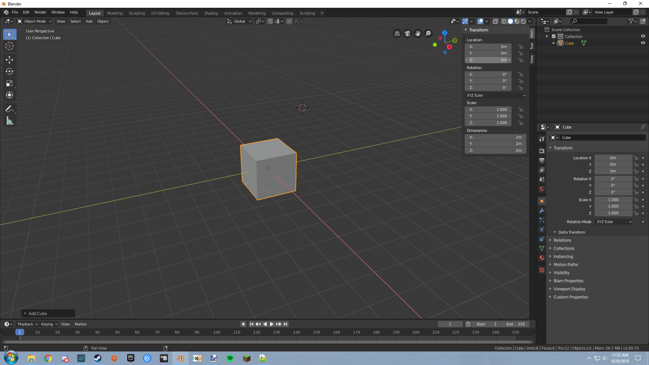Screen dimensions: 649x365
Task: Open the Render menu
Action: point(40,12)
